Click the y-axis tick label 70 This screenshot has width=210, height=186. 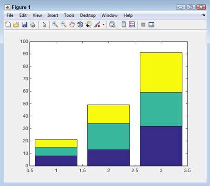point(26,79)
